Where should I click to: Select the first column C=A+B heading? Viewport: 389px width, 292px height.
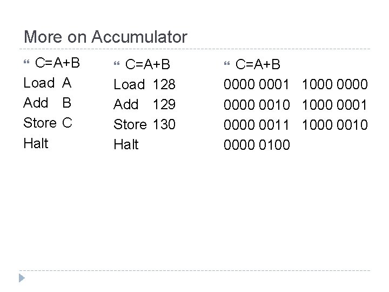[x=57, y=63]
